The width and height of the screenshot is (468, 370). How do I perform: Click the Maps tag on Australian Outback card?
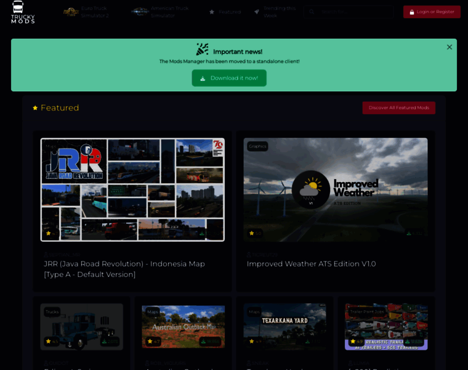(153, 312)
